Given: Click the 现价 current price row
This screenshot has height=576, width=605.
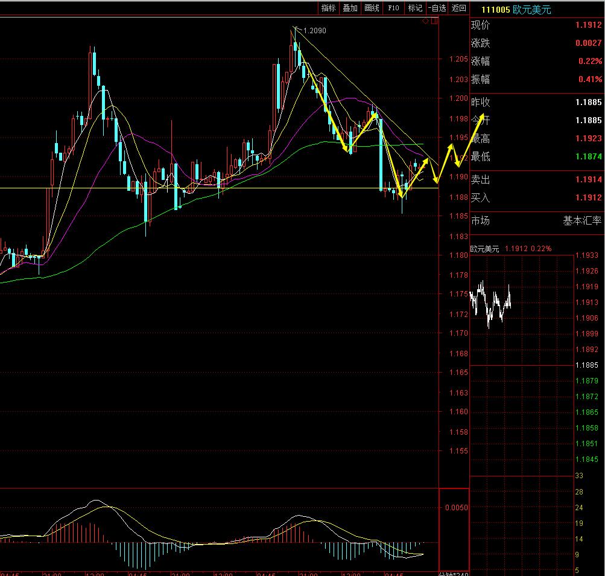Looking at the screenshot, I should (x=536, y=25).
